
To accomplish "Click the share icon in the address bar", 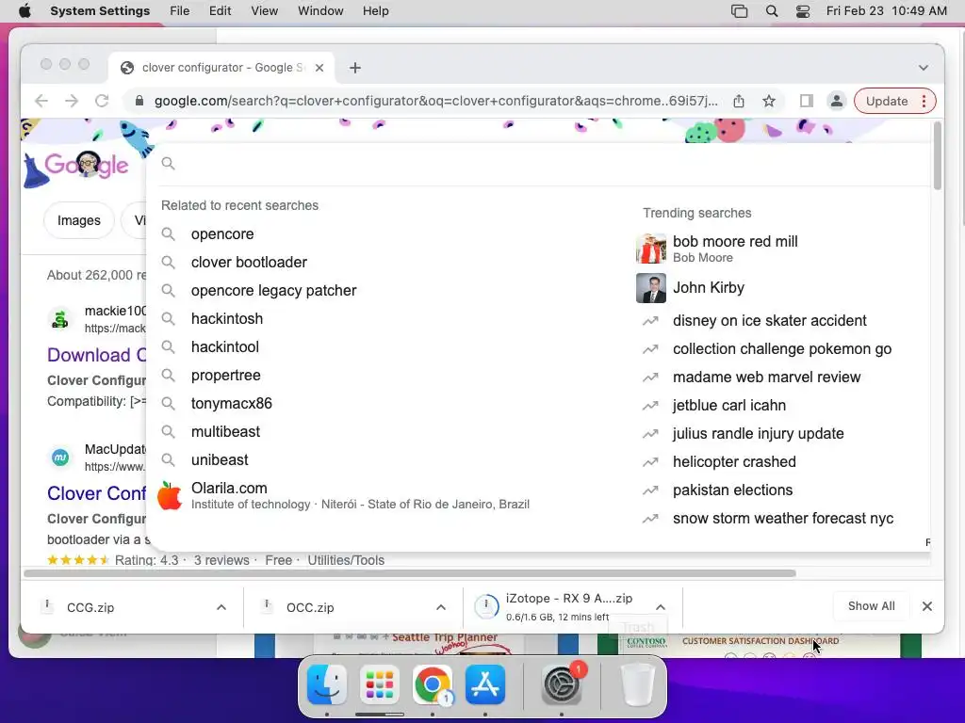I will pos(739,101).
